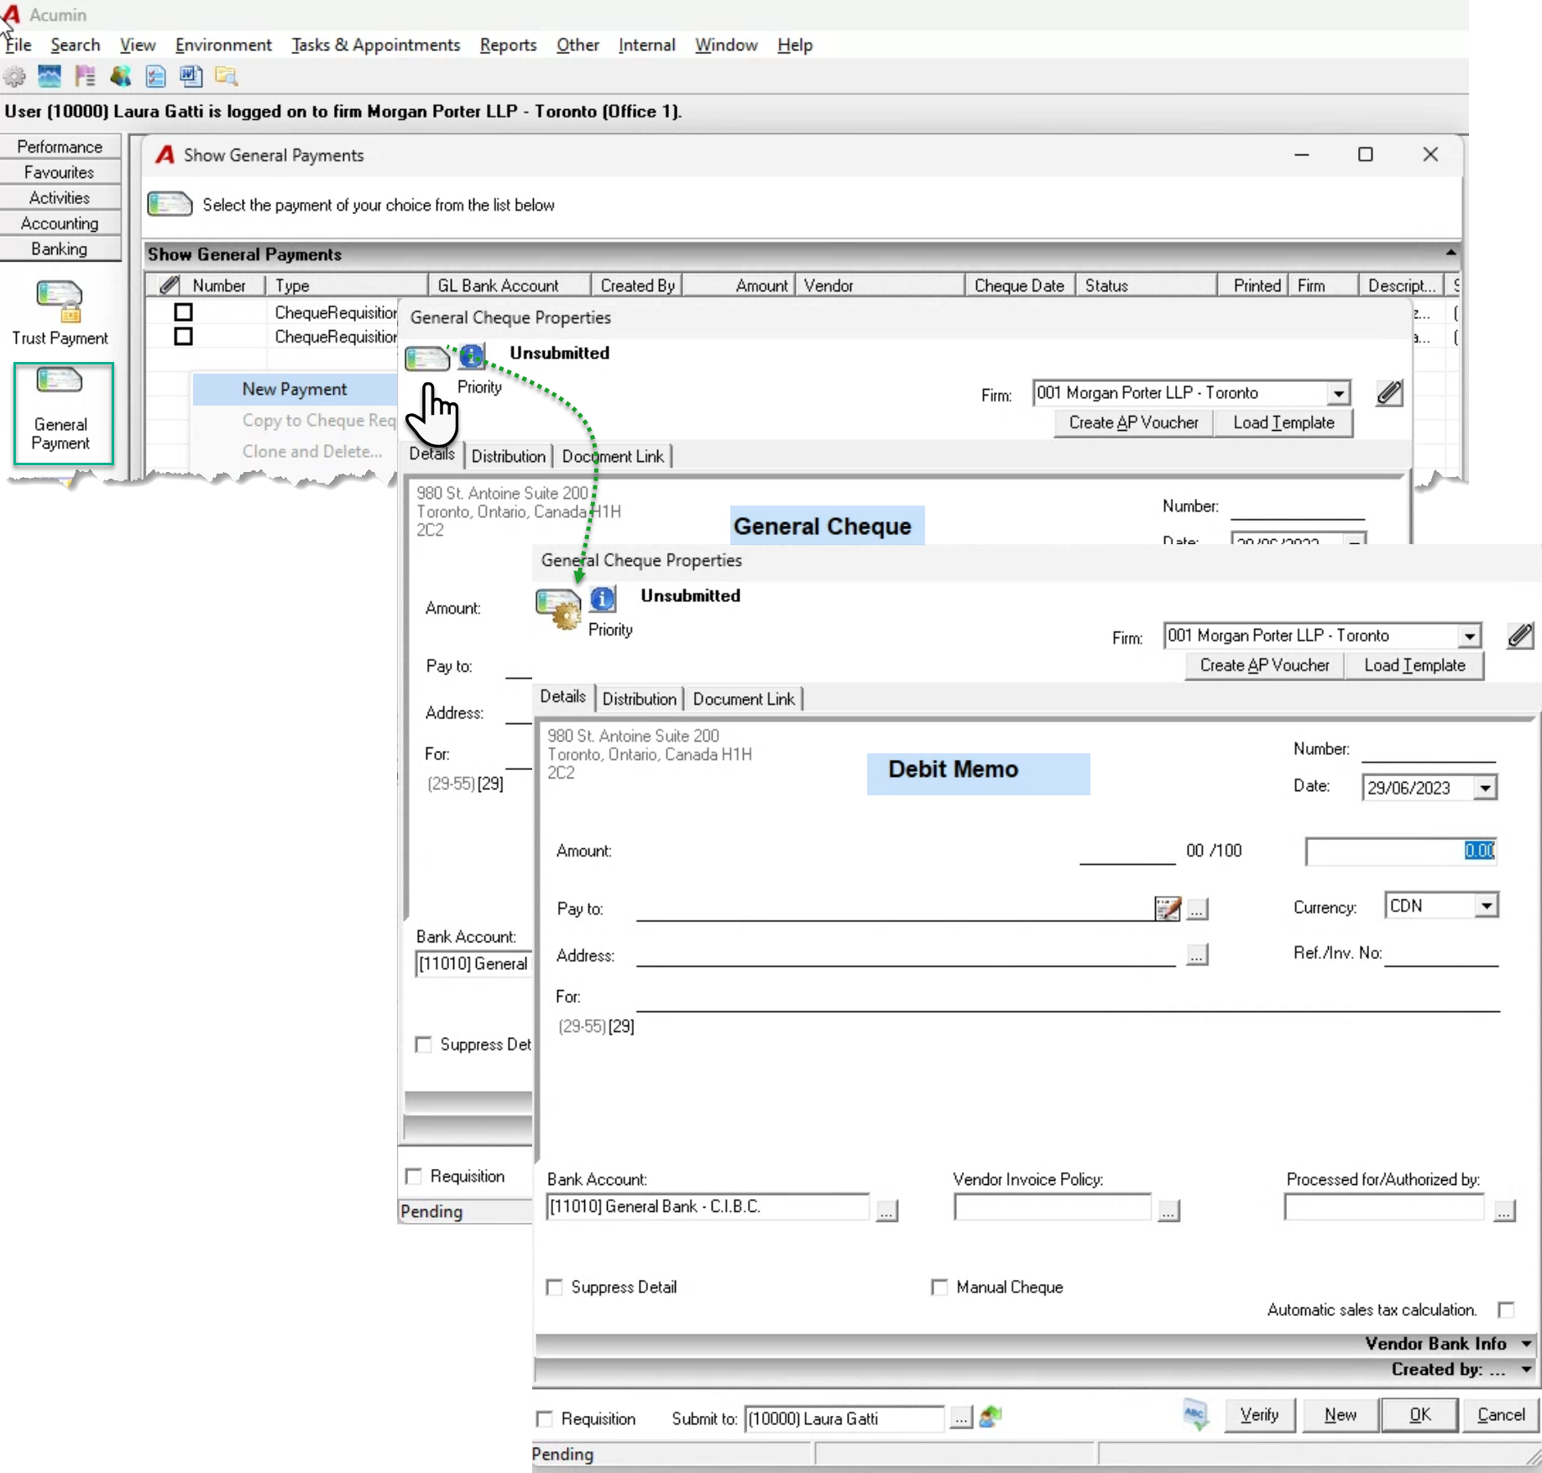Toggle the Automatic sales tax calculation checkbox

(x=1506, y=1309)
